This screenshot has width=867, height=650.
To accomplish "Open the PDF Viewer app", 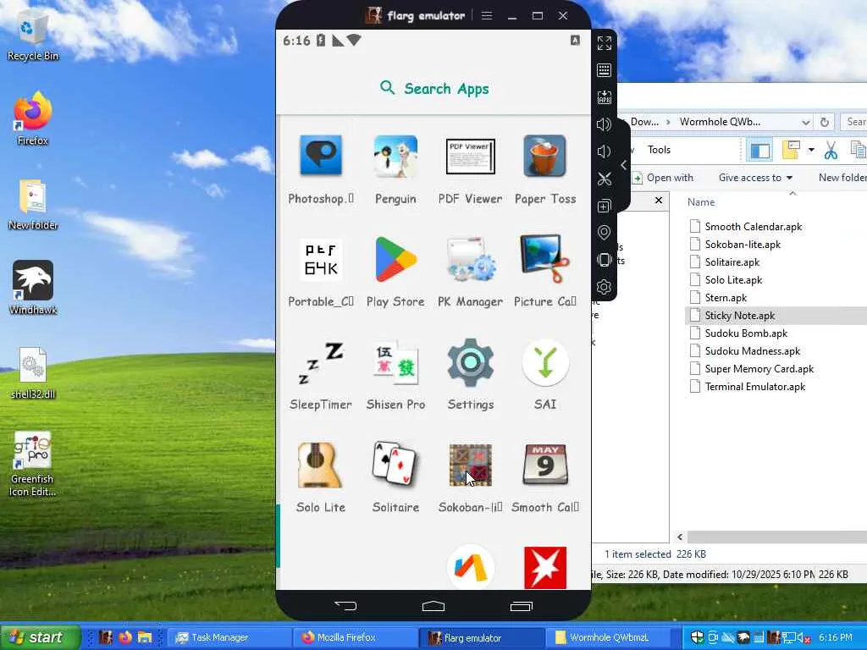I will coord(471,156).
